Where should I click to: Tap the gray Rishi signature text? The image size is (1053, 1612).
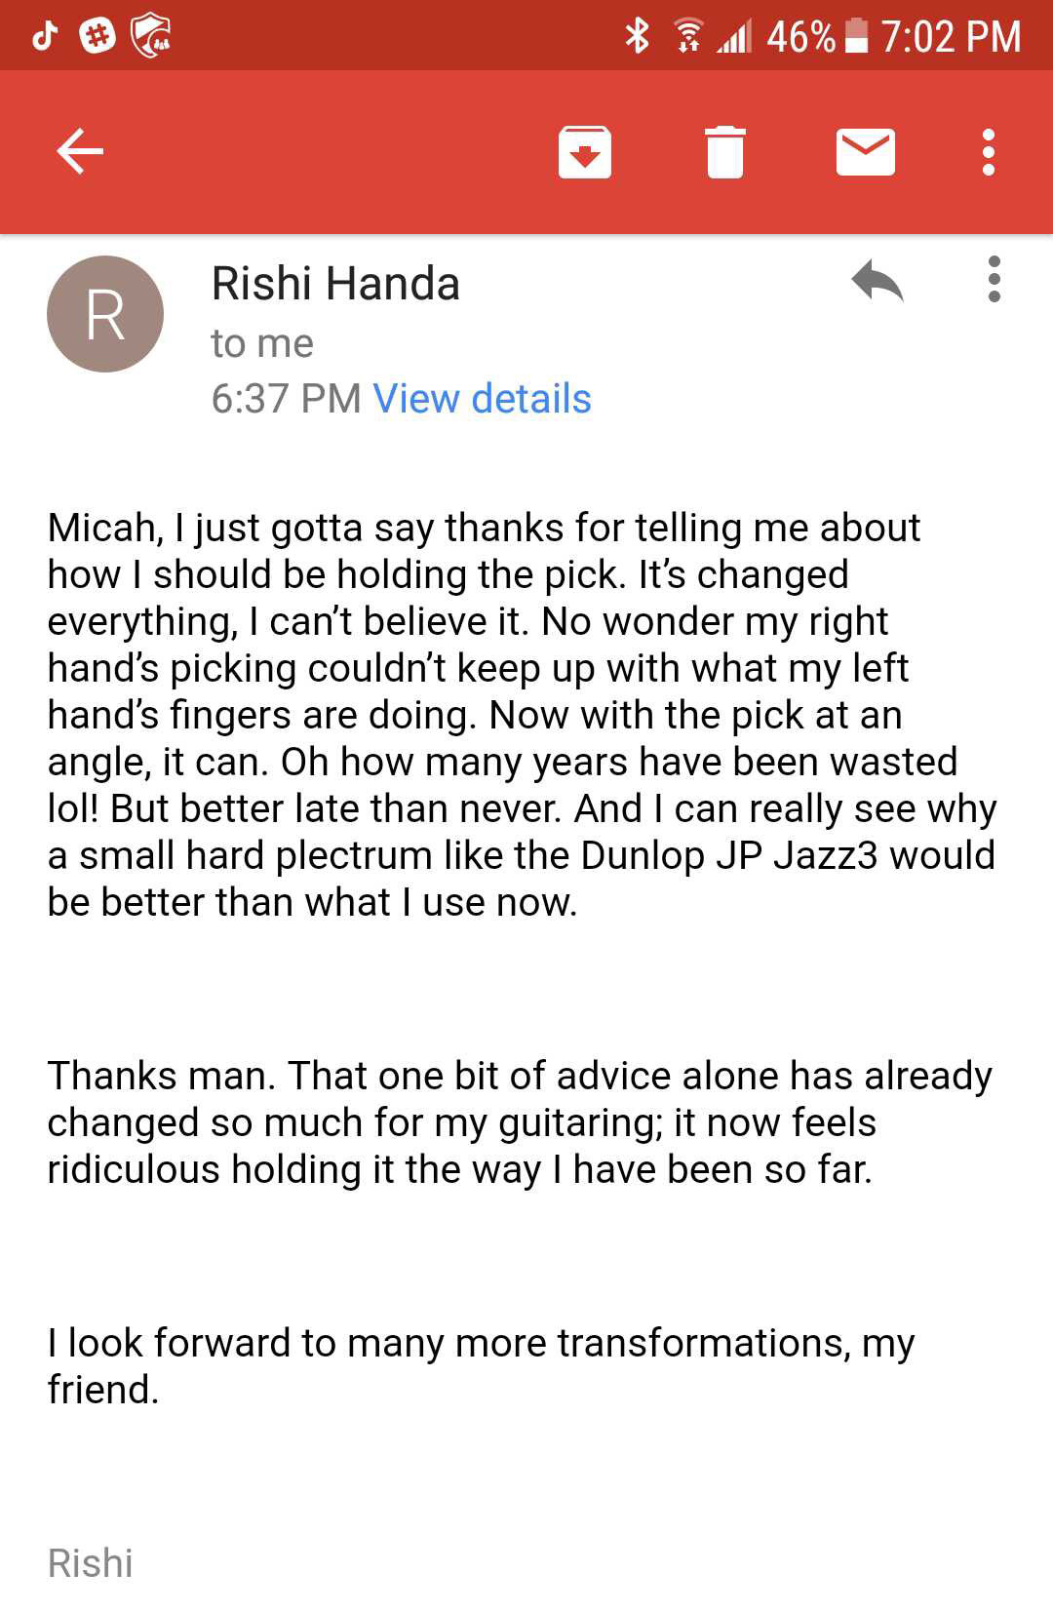91,1563
